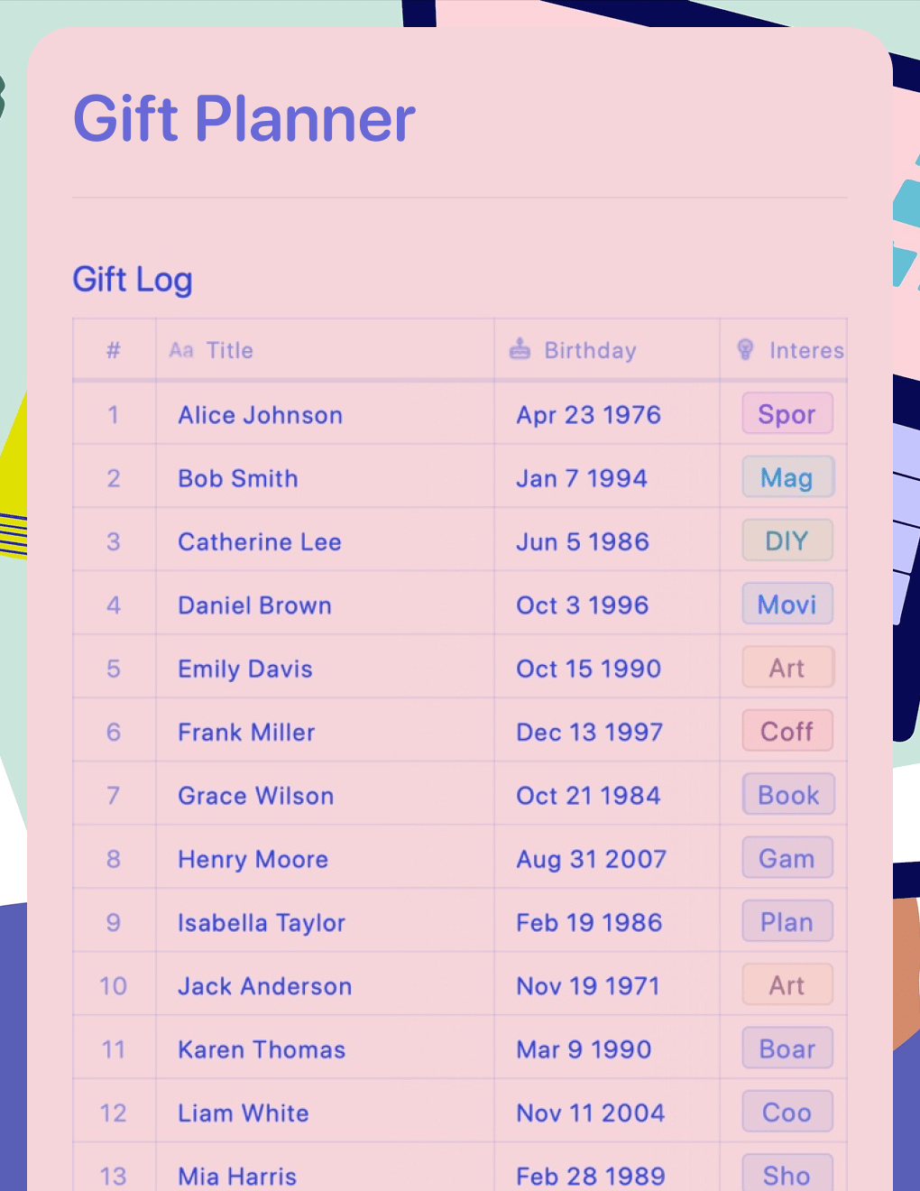This screenshot has height=1191, width=920.
Task: Click row number 9 cell
Action: (x=114, y=922)
